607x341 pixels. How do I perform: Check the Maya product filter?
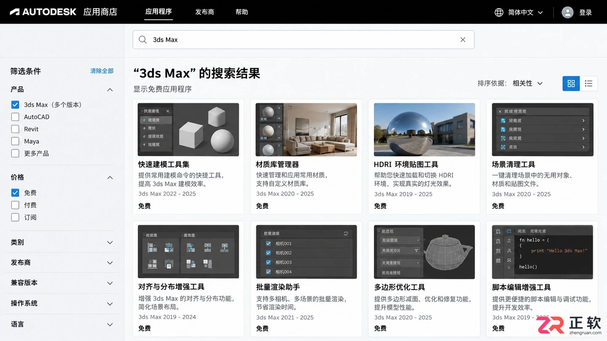(15, 141)
